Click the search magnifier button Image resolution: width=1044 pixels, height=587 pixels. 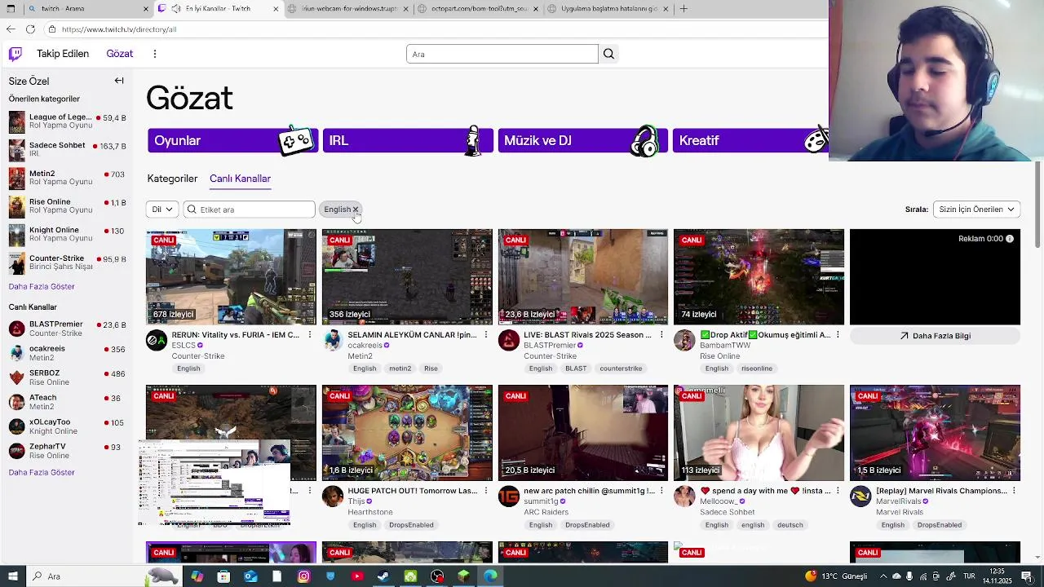[x=608, y=54]
